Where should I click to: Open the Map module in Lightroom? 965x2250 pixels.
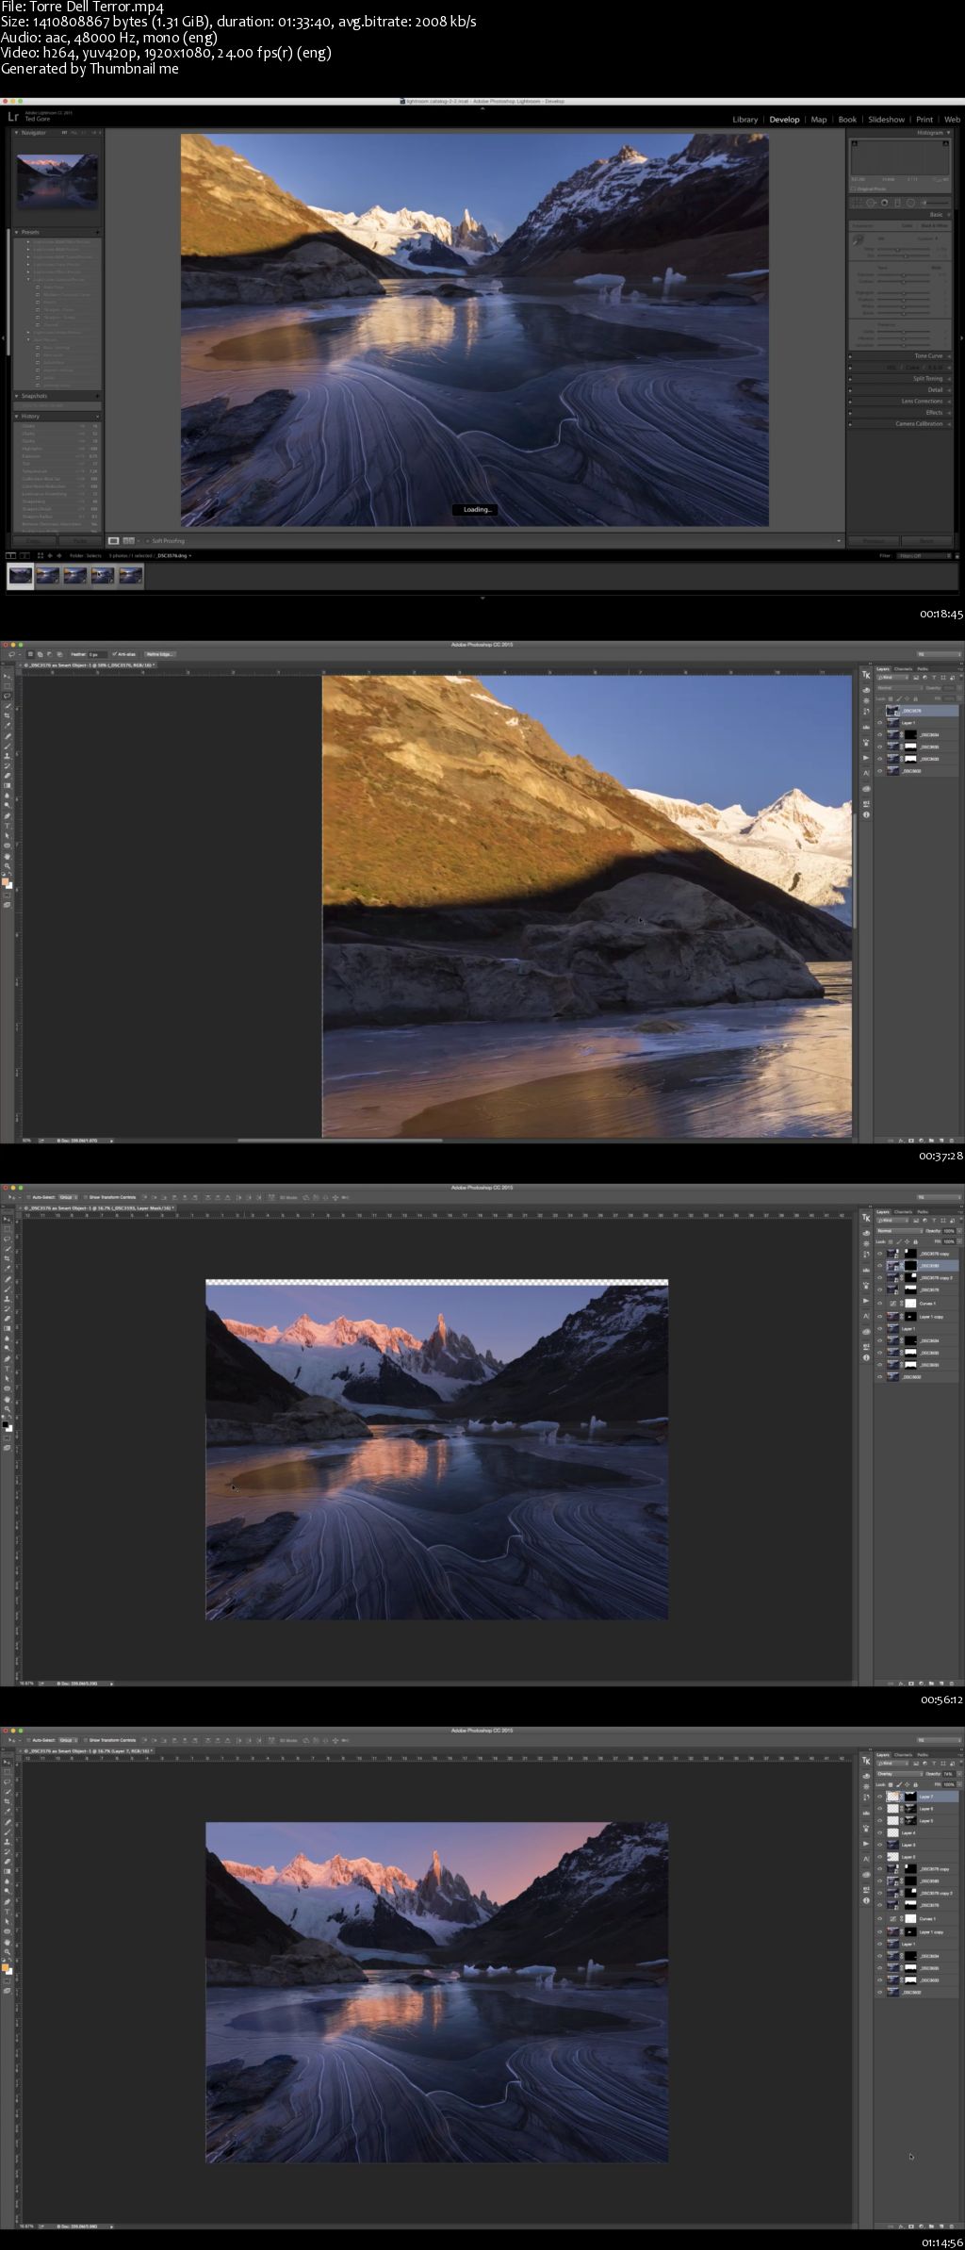click(819, 120)
